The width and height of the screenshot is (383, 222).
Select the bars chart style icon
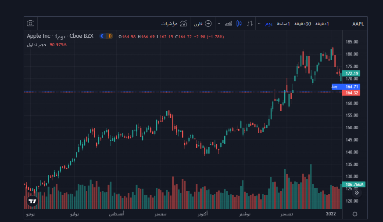click(x=249, y=23)
